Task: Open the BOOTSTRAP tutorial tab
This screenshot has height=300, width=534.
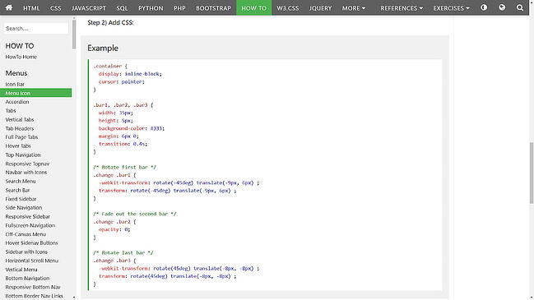Action: (213, 8)
